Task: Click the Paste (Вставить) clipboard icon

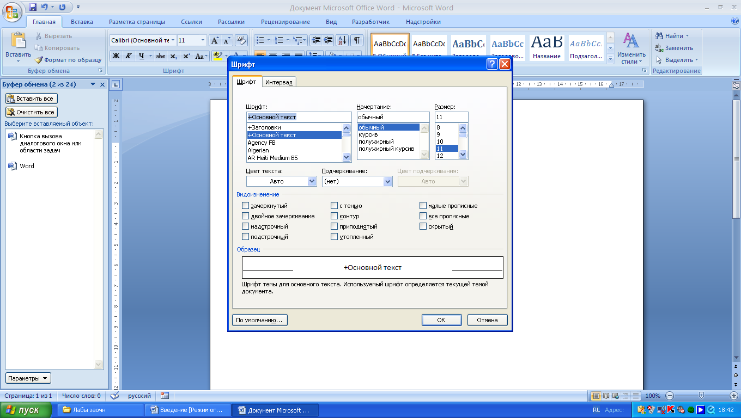Action: point(19,41)
